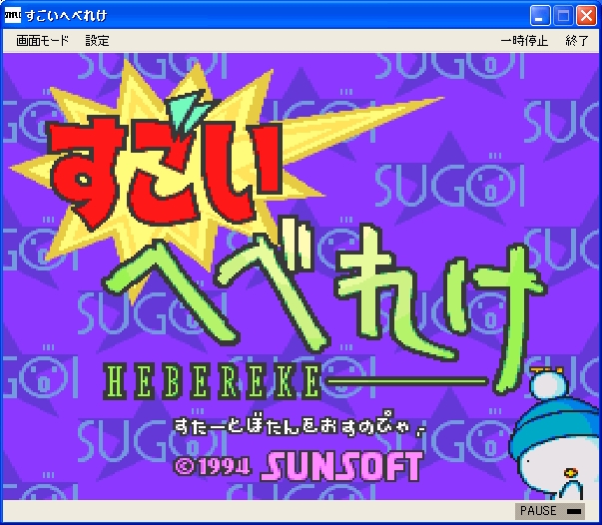Close the すごいへべれけ window
This screenshot has height=525, width=602.
587,16
